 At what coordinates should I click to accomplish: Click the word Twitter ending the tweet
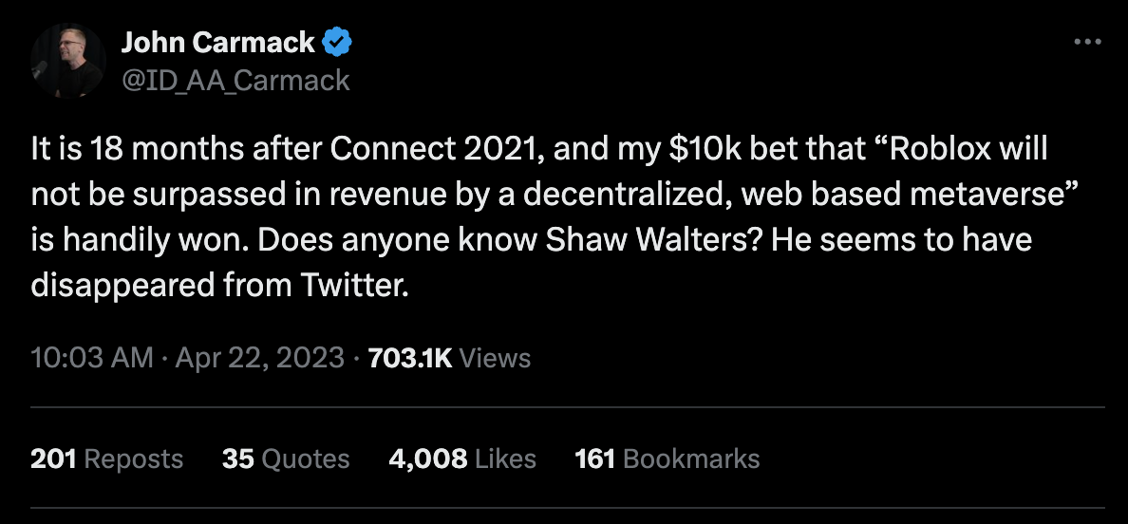(354, 286)
